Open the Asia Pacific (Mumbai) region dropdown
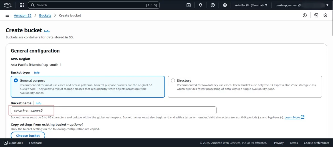The height and width of the screenshot is (147, 333). (x=251, y=5)
